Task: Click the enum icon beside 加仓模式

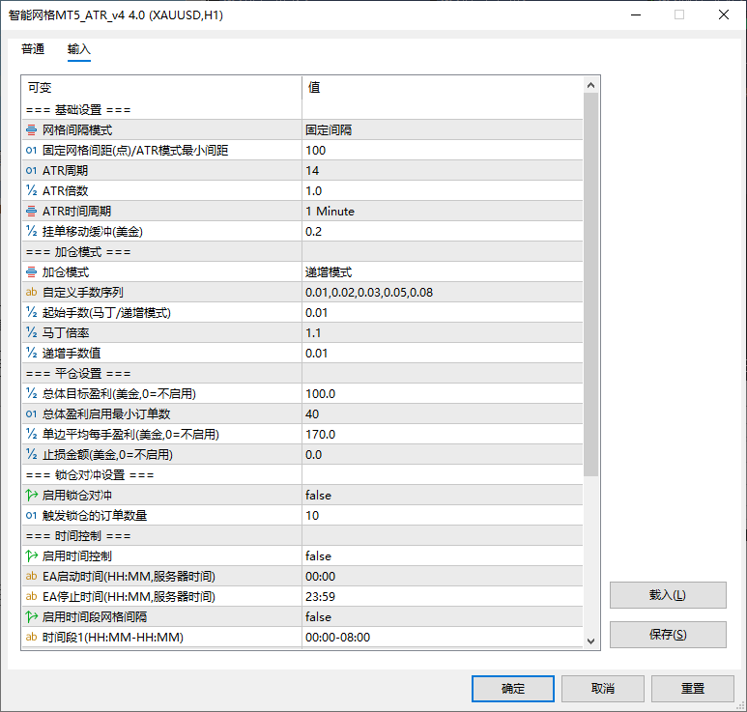Action: [x=32, y=271]
